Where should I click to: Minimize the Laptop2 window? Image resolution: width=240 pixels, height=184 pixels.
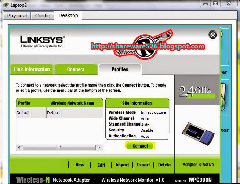point(206,4)
